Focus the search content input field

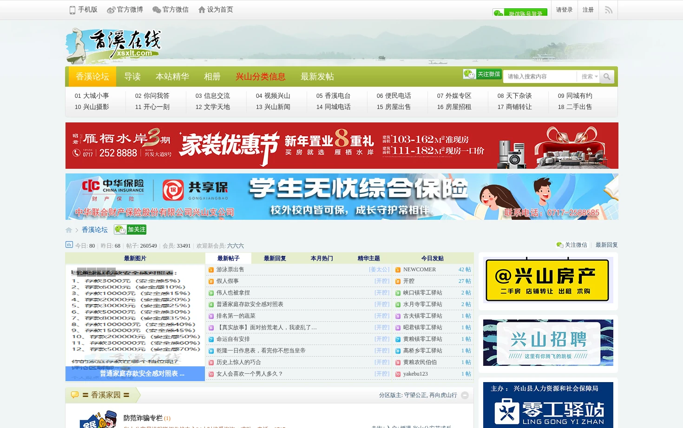coord(540,77)
